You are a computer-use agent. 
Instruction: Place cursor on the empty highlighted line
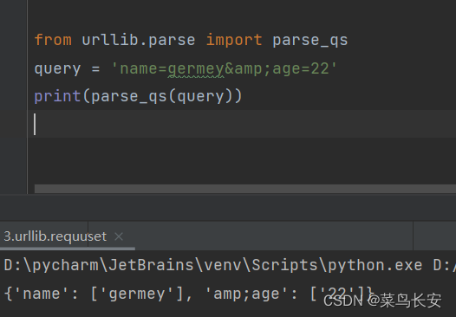242,124
